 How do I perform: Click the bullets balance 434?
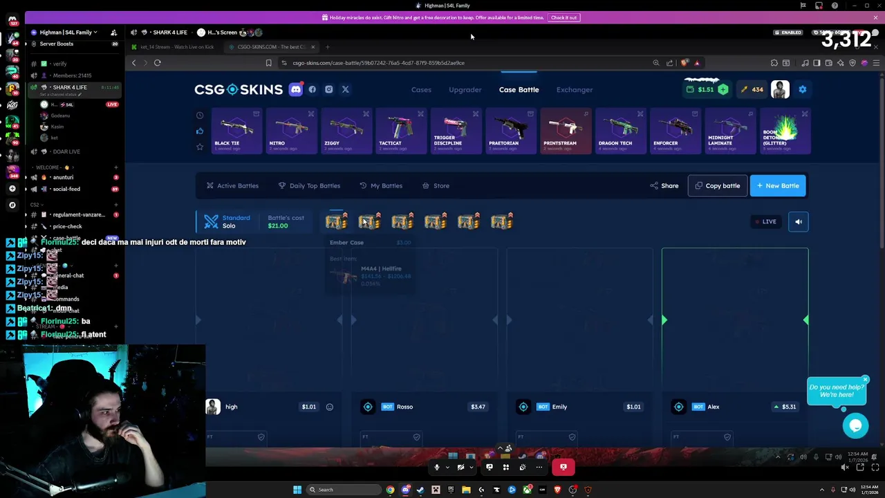click(x=752, y=89)
